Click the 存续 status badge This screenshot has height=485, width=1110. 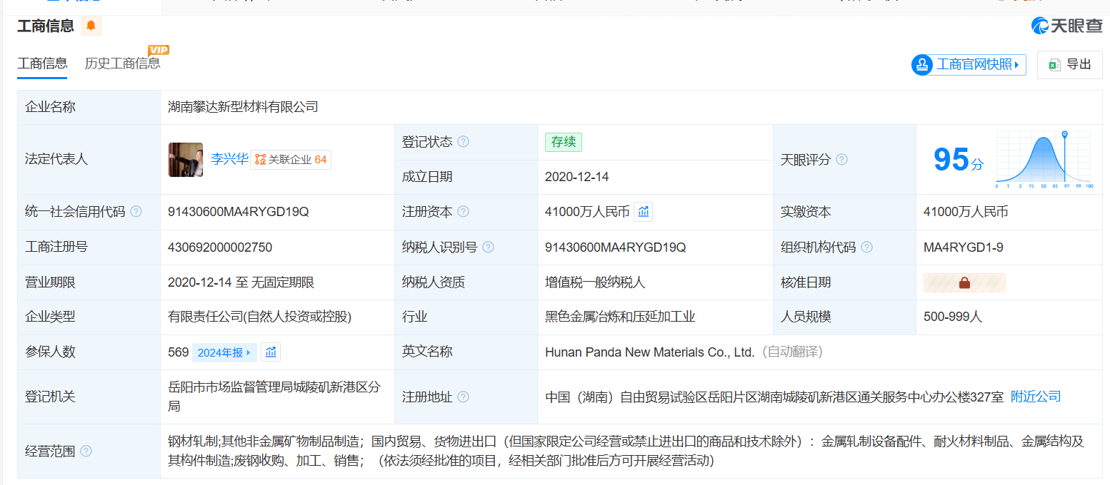click(564, 142)
